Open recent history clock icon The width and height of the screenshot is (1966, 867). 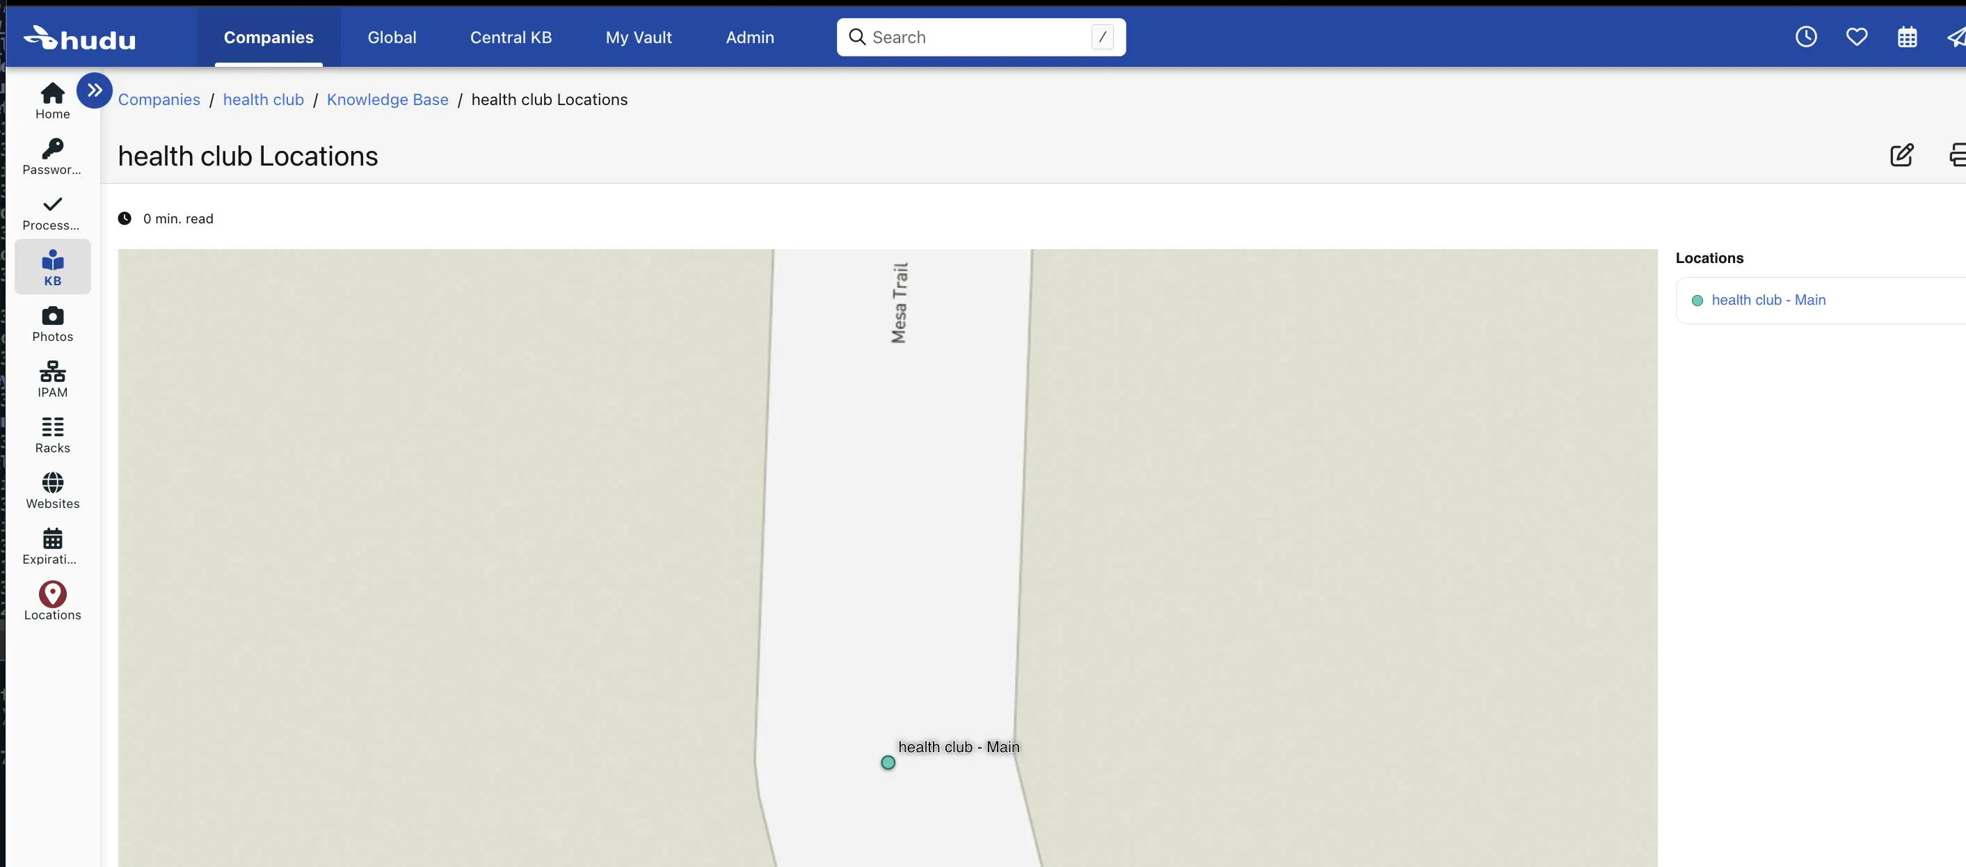click(x=1806, y=37)
